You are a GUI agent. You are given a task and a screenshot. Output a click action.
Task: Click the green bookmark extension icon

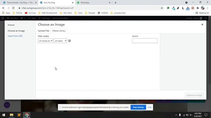(168, 8)
